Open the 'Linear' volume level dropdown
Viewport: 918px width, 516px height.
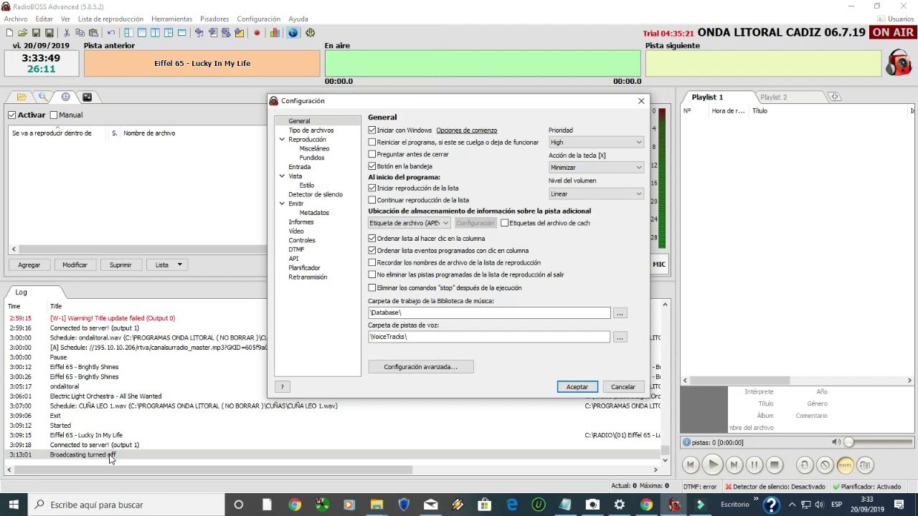tap(596, 194)
